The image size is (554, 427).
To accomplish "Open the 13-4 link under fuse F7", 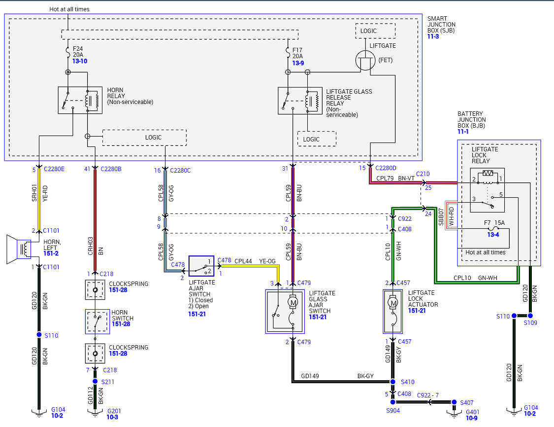I will pyautogui.click(x=493, y=234).
